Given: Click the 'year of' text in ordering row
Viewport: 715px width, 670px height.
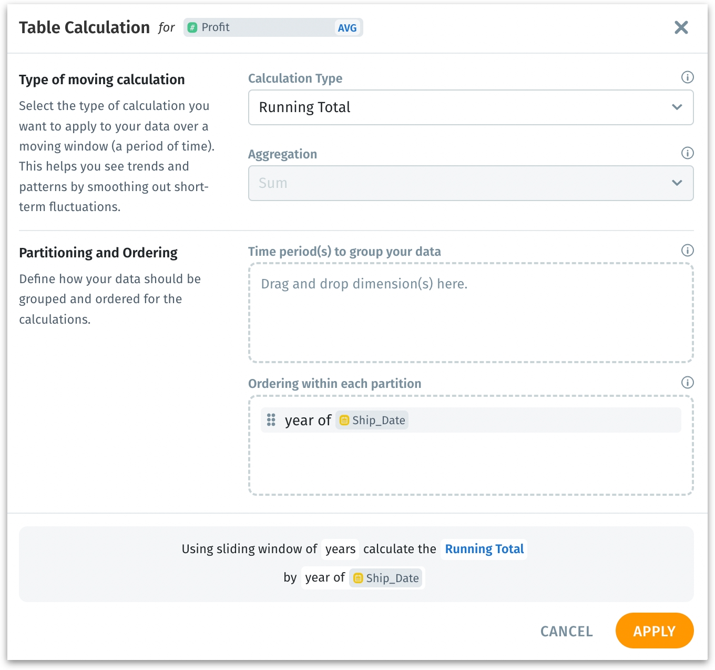Looking at the screenshot, I should click(x=308, y=421).
